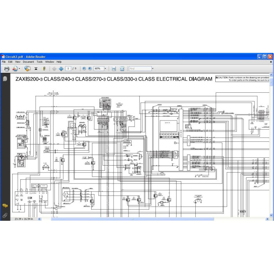The height and width of the screenshot is (274, 274).
Task: Zoom out with the minus button
Action: [84, 68]
